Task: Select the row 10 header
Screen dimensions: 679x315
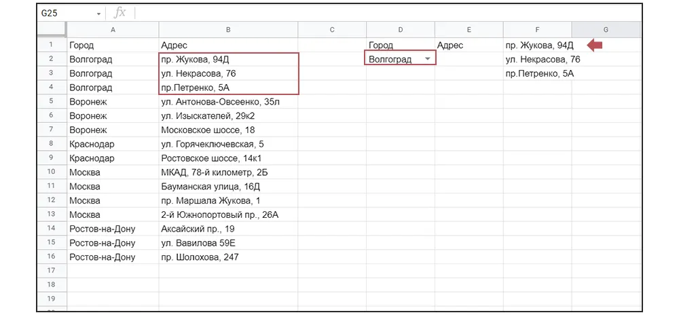Action: click(x=52, y=172)
